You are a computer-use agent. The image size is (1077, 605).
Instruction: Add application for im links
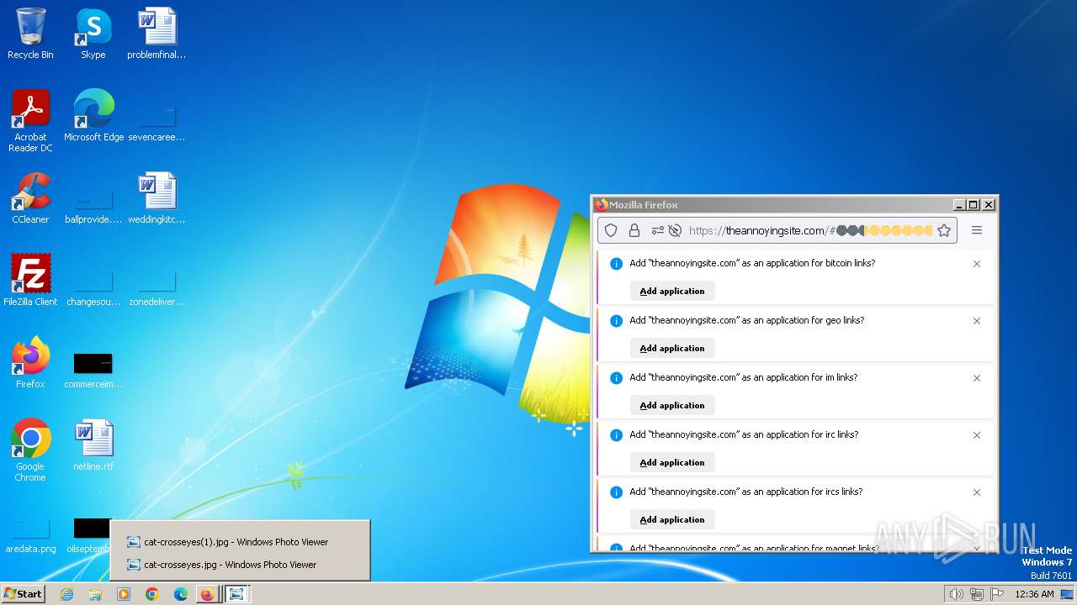(x=672, y=405)
